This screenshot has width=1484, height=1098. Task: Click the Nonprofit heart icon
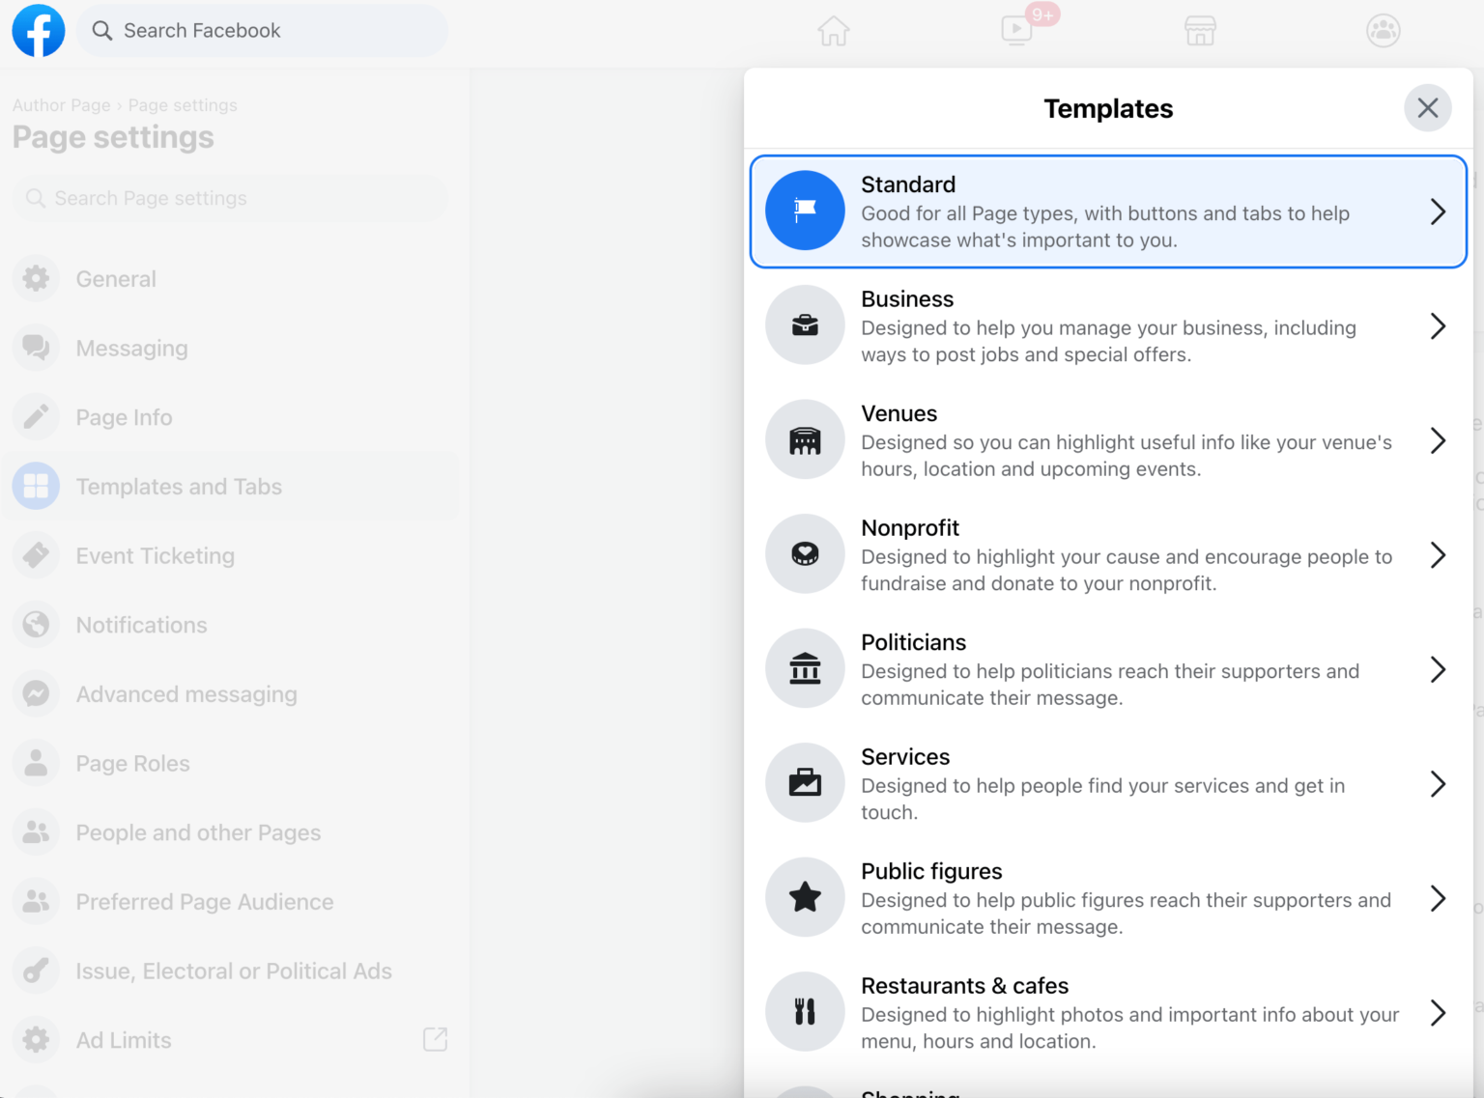[x=805, y=554]
